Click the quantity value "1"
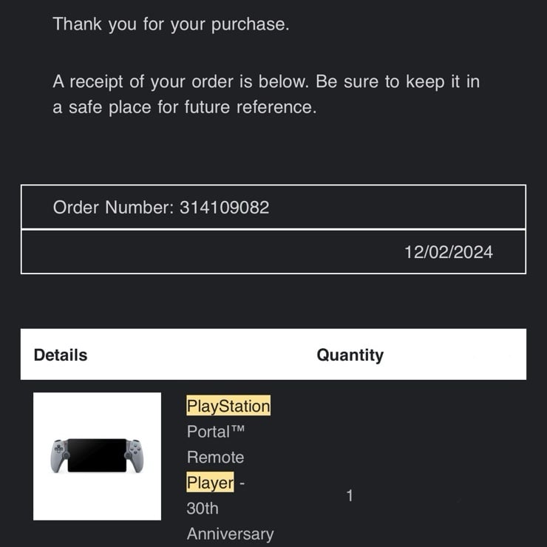Image resolution: width=547 pixels, height=547 pixels. tap(350, 496)
